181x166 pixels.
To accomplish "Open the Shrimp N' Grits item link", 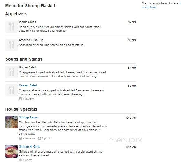I will pyautogui.click(x=30, y=147).
